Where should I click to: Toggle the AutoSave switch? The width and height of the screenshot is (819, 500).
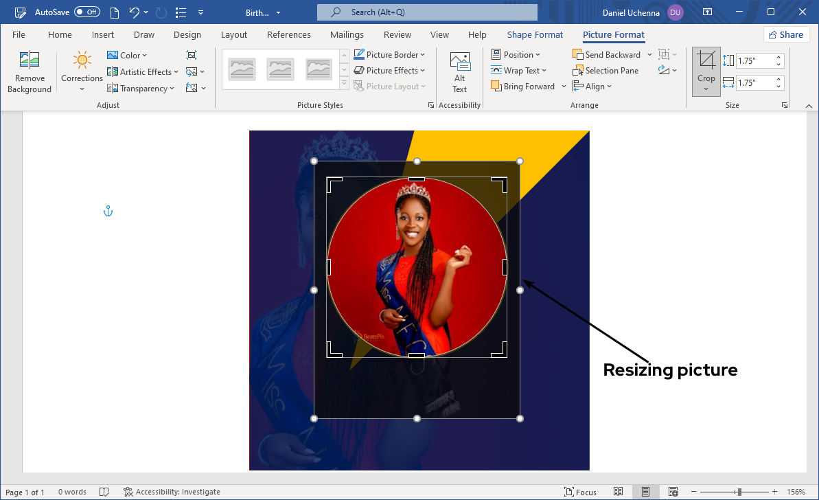click(86, 12)
